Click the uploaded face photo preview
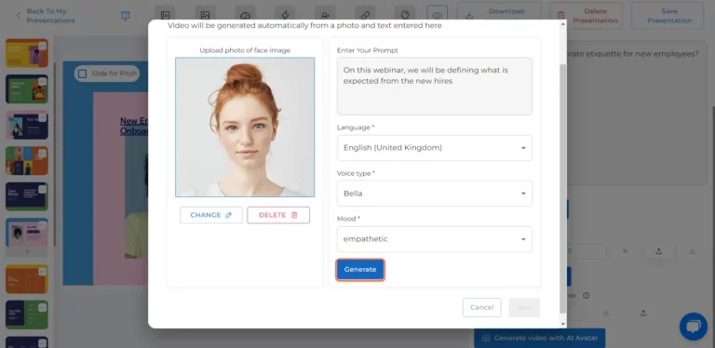Image resolution: width=715 pixels, height=348 pixels. [245, 127]
